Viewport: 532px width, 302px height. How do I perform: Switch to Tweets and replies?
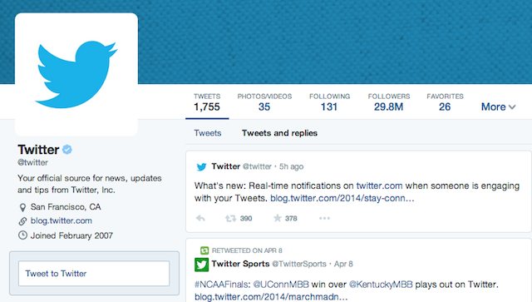(279, 133)
